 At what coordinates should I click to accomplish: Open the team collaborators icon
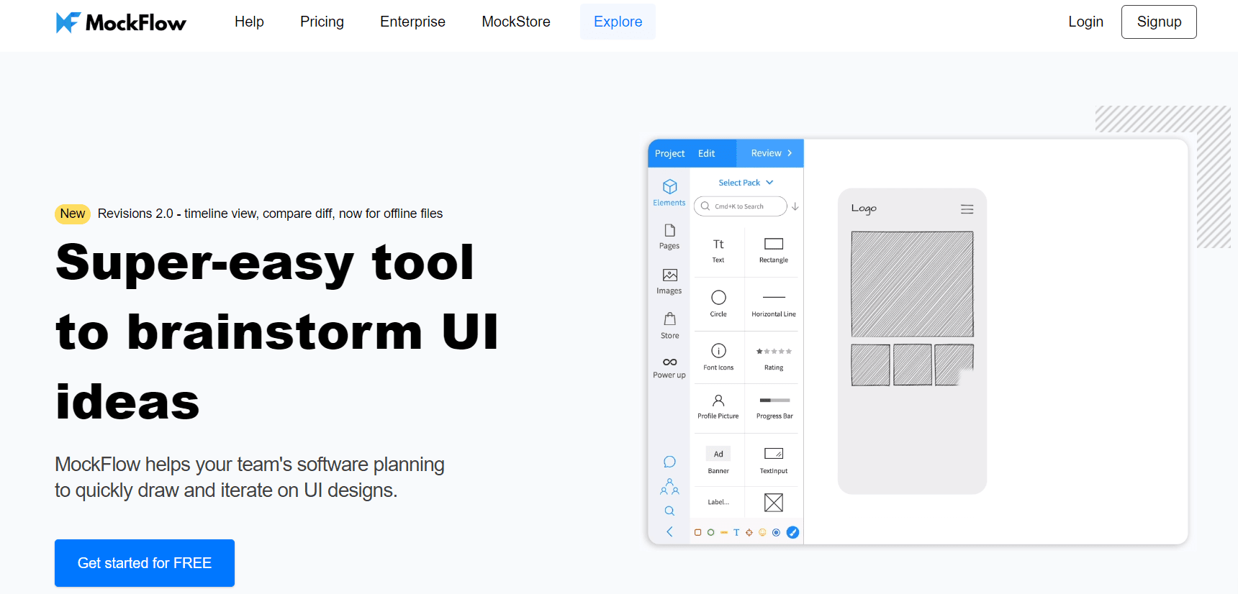[x=669, y=487]
